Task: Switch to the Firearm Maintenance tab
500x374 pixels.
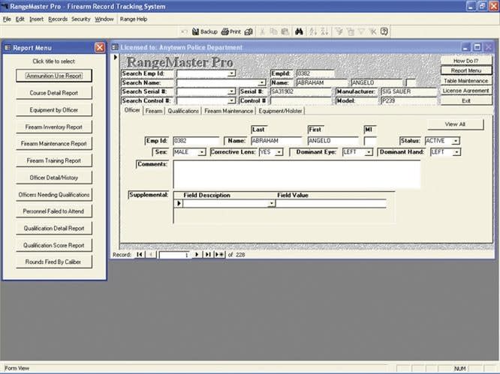Action: [x=229, y=111]
